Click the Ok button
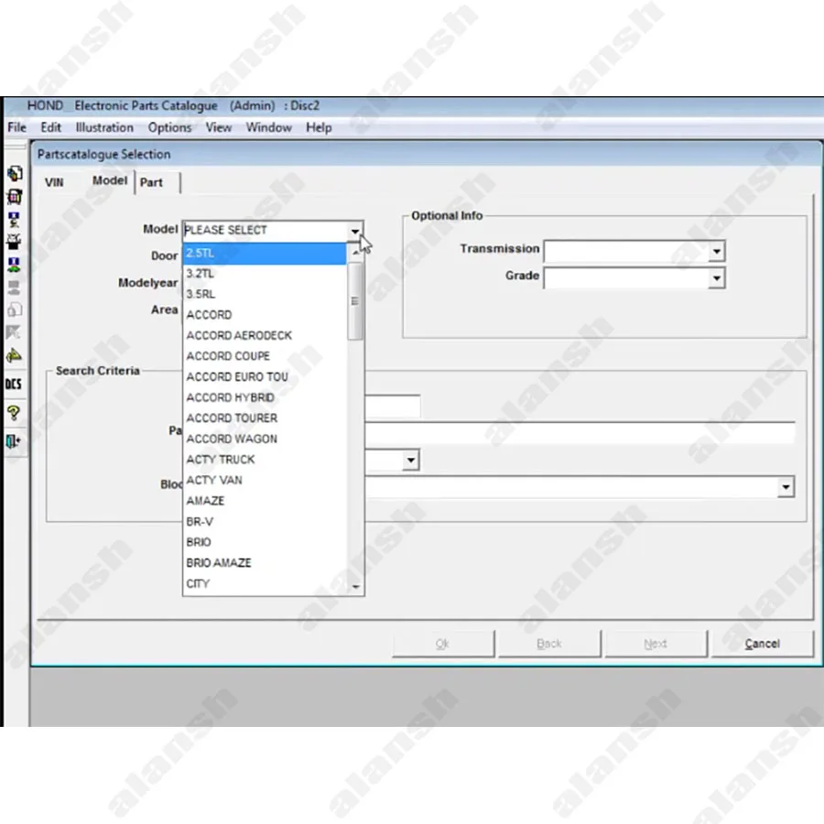 (442, 644)
